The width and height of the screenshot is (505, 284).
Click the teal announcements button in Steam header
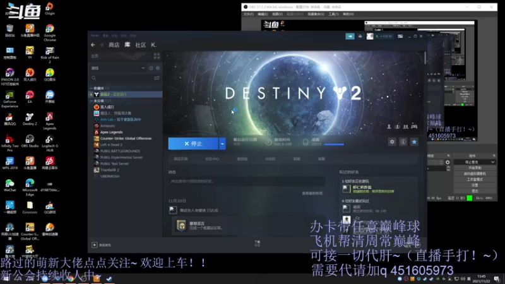coord(350,36)
